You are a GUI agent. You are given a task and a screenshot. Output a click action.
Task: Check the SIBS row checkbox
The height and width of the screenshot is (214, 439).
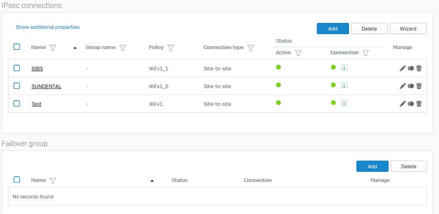tap(17, 68)
